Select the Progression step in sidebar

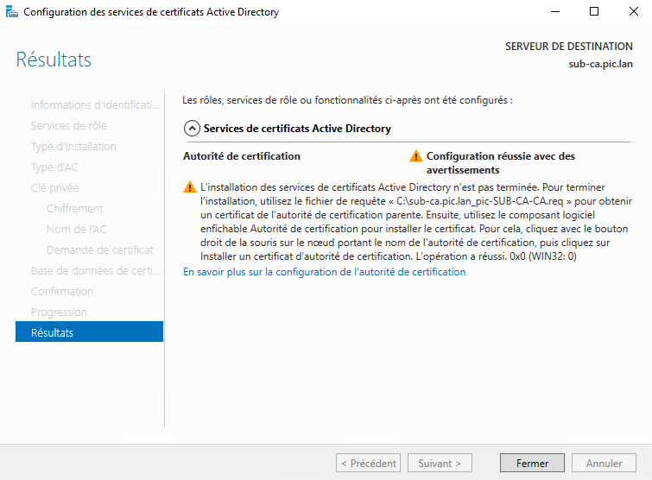coord(59,313)
